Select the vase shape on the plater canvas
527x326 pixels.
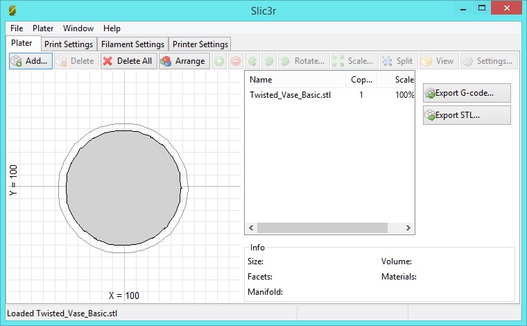(123, 188)
